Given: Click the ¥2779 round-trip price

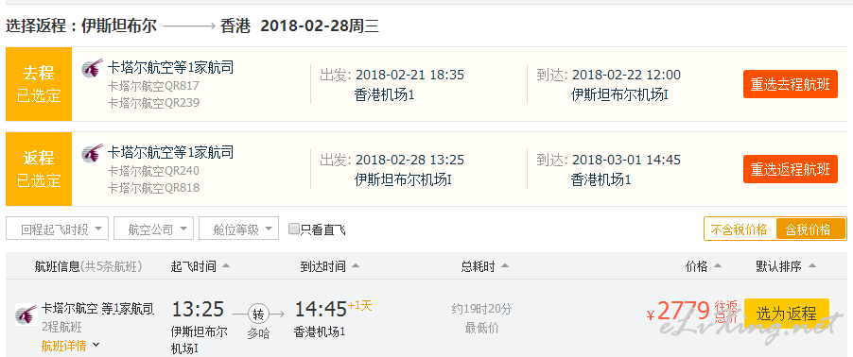Looking at the screenshot, I should (678, 312).
